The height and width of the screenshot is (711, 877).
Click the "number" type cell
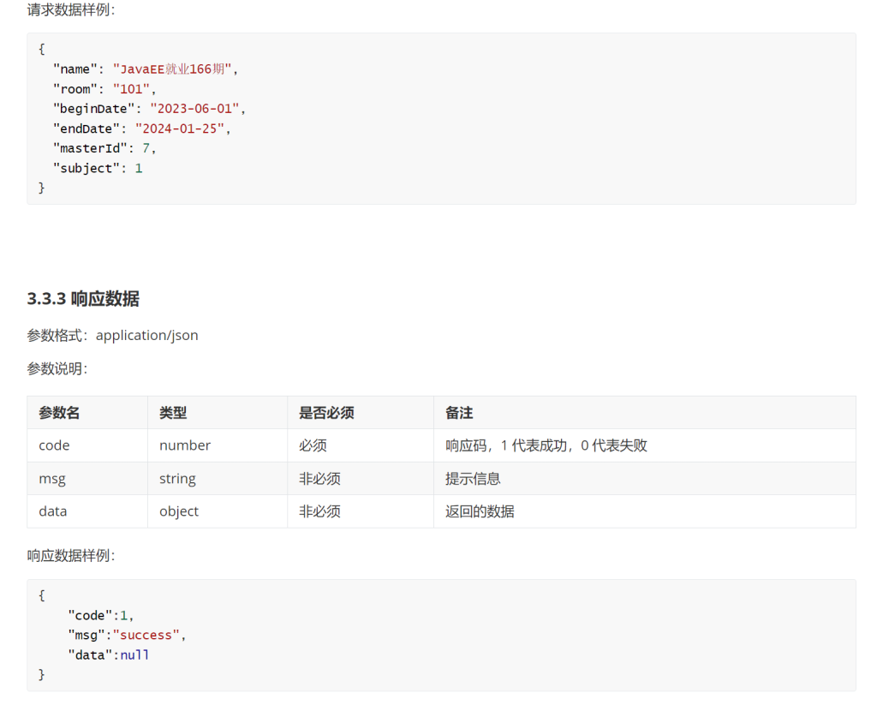pyautogui.click(x=185, y=445)
